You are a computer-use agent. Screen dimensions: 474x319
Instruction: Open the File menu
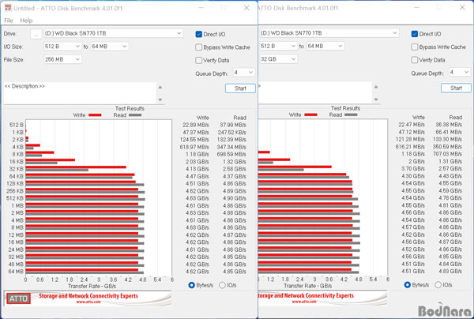[9, 21]
